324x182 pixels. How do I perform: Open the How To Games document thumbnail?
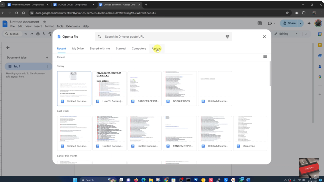point(109,89)
